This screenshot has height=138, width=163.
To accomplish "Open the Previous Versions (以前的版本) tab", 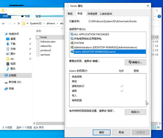I will [x=106, y=14].
